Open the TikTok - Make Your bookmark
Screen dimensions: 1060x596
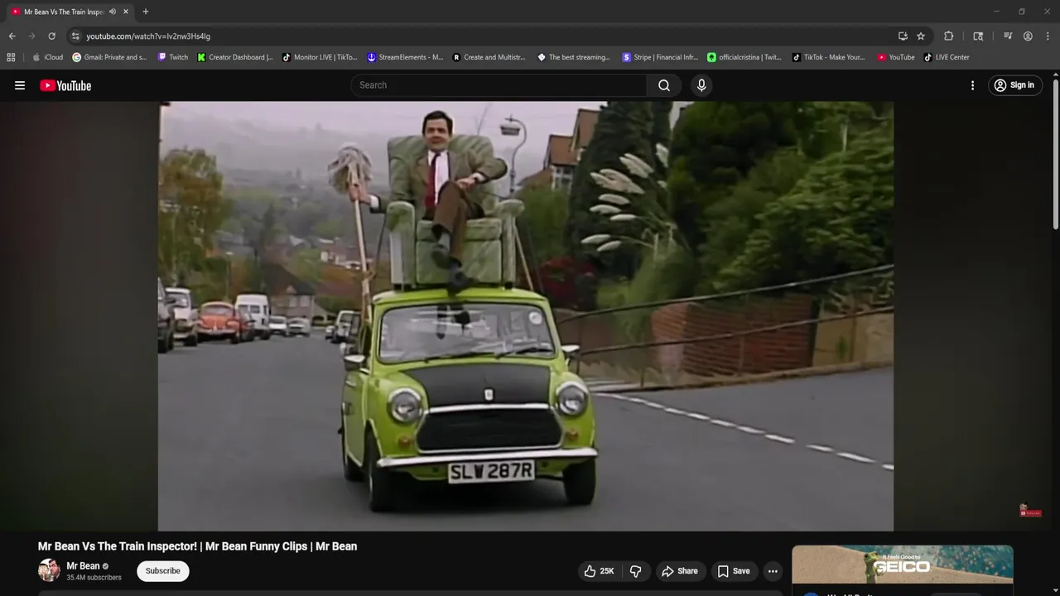click(x=828, y=57)
